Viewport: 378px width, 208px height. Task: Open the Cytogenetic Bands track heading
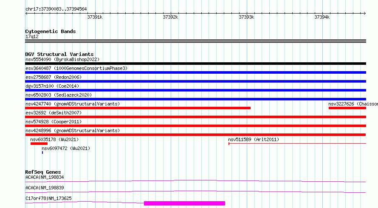click(51, 31)
